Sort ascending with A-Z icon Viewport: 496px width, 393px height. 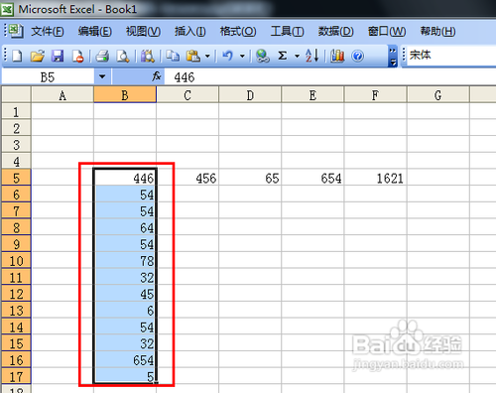coord(312,56)
